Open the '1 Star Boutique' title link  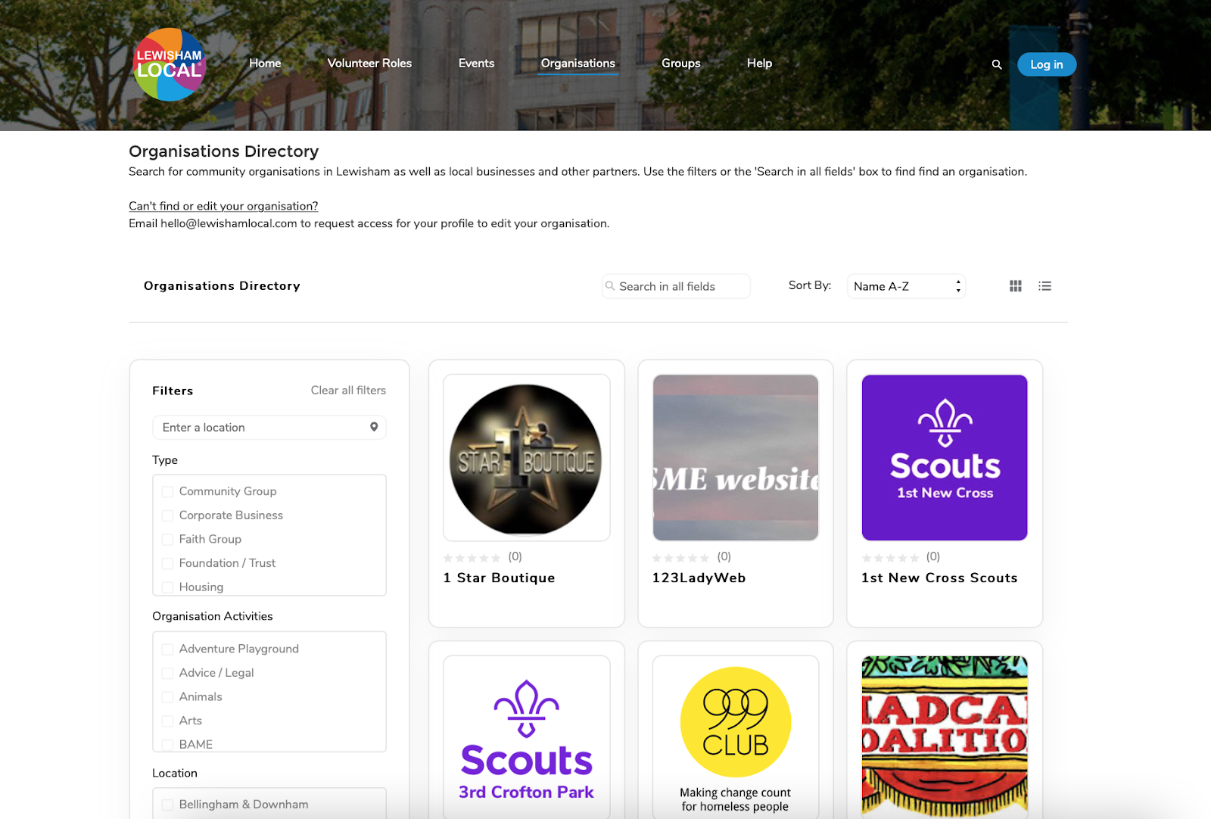pos(500,578)
